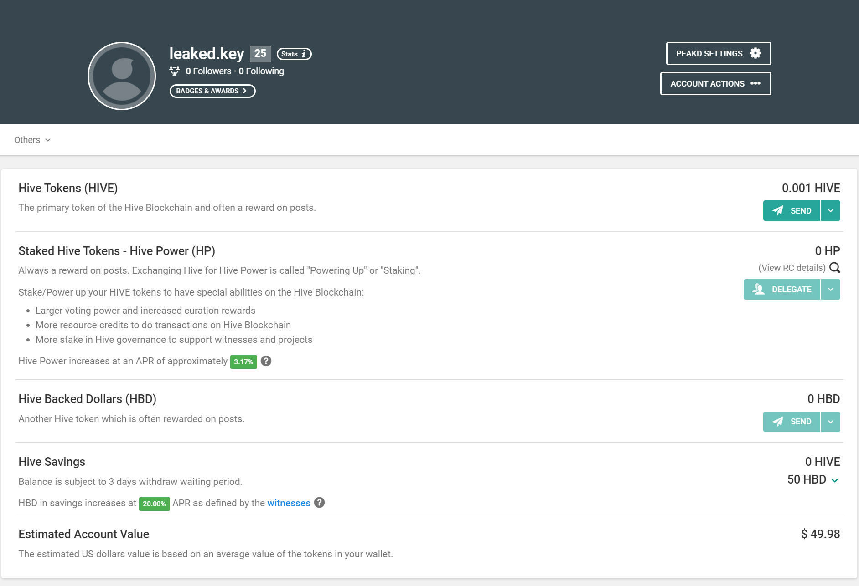Click the help icon beside 3.17% APR

(x=266, y=361)
